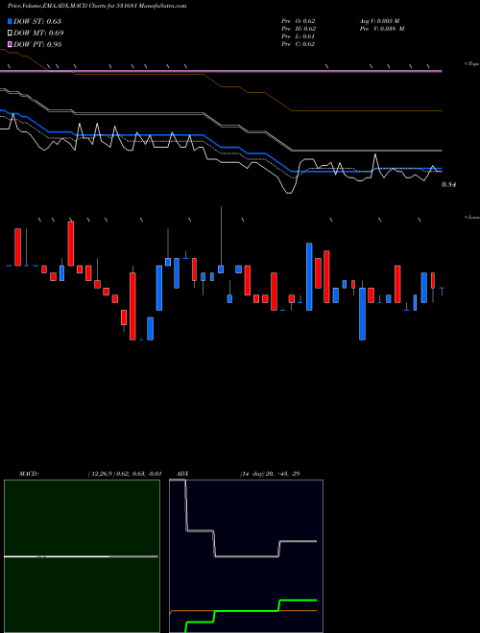Click the magenta DOW PT legend swatch
This screenshot has height=633, width=480.
pyautogui.click(x=10, y=44)
